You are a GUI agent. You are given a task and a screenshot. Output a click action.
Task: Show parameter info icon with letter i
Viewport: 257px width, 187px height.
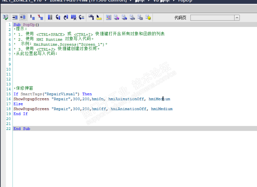click(x=91, y=17)
